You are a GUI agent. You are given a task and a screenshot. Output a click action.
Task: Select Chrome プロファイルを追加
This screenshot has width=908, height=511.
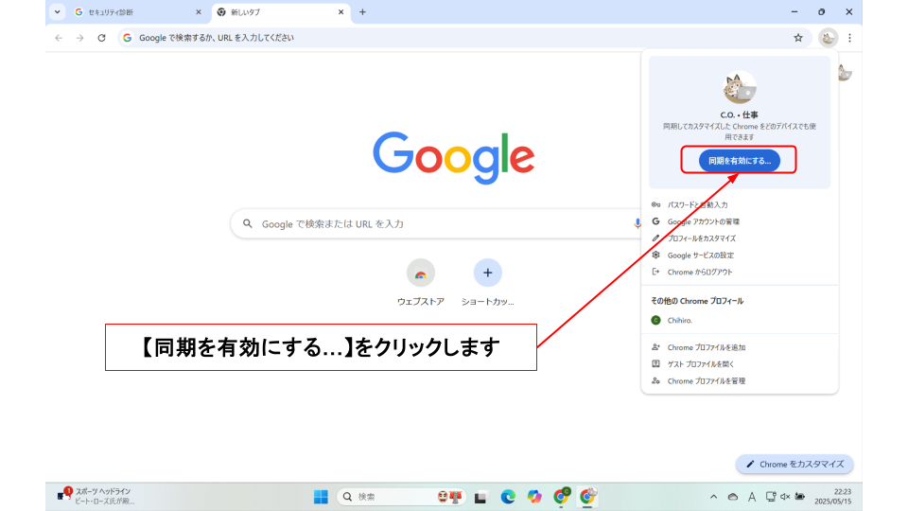[x=740, y=347]
